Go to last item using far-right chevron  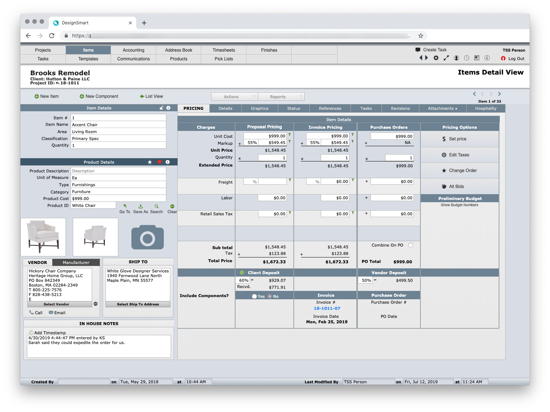pos(499,94)
